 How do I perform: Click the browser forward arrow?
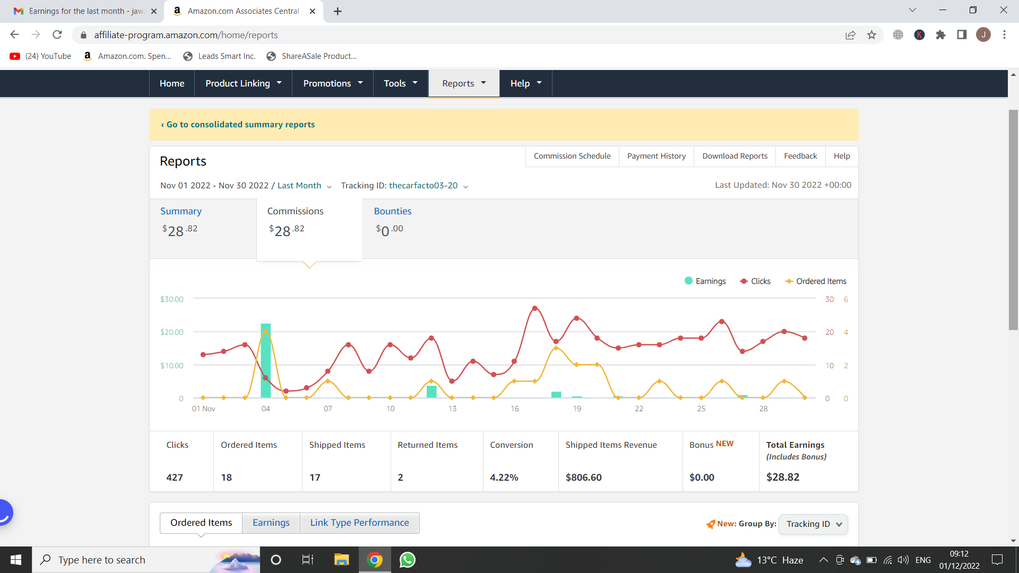click(36, 35)
